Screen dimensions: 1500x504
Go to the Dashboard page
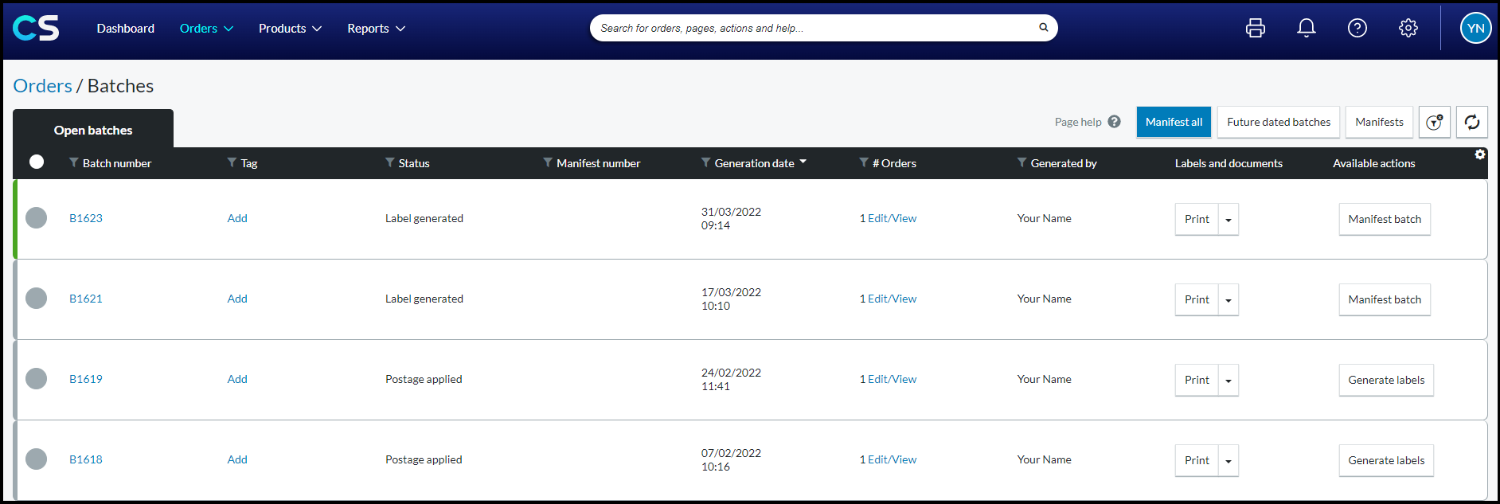point(126,29)
